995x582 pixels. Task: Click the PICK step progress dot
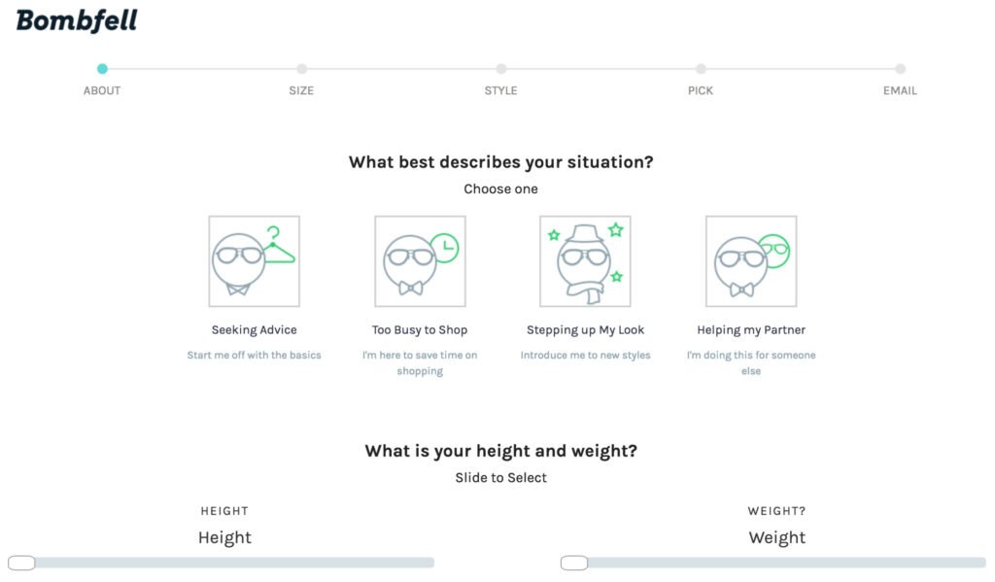click(701, 69)
